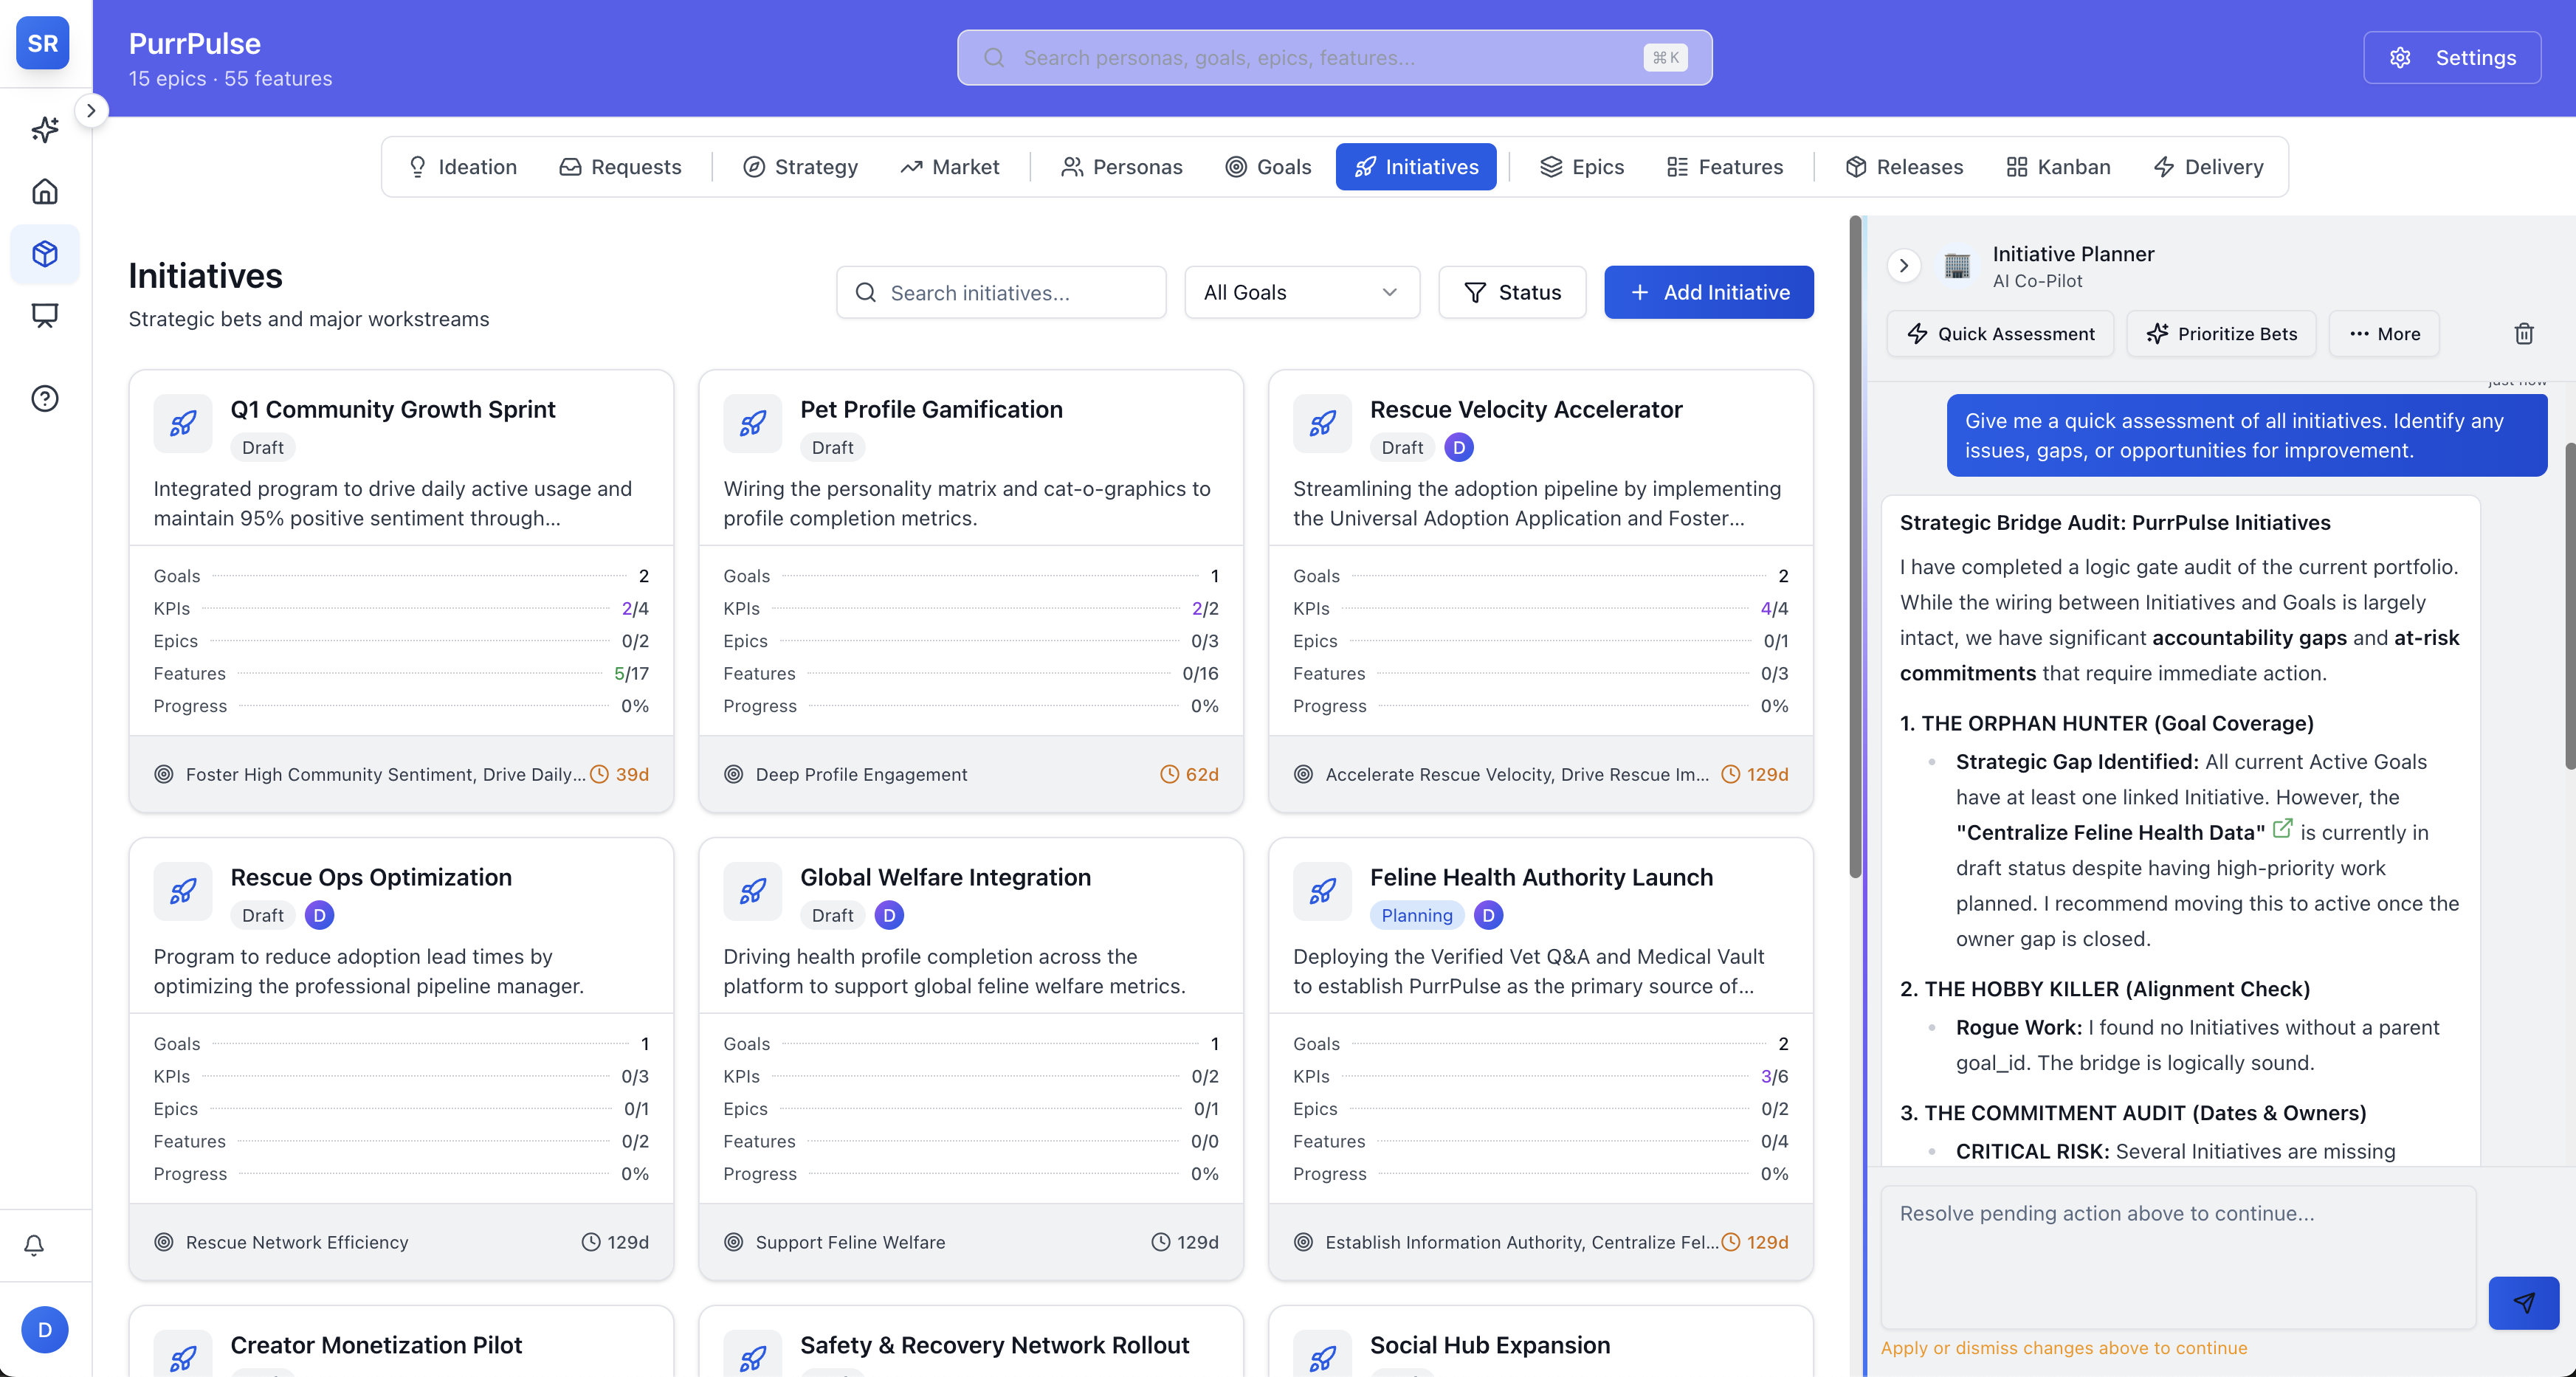The width and height of the screenshot is (2576, 1377).
Task: Open the Status filter
Action: pyautogui.click(x=1512, y=293)
